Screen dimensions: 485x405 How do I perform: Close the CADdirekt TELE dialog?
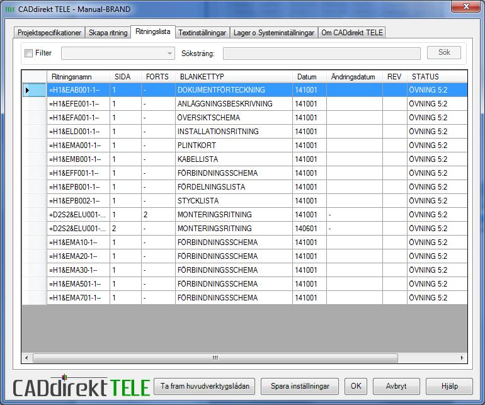pos(466,6)
